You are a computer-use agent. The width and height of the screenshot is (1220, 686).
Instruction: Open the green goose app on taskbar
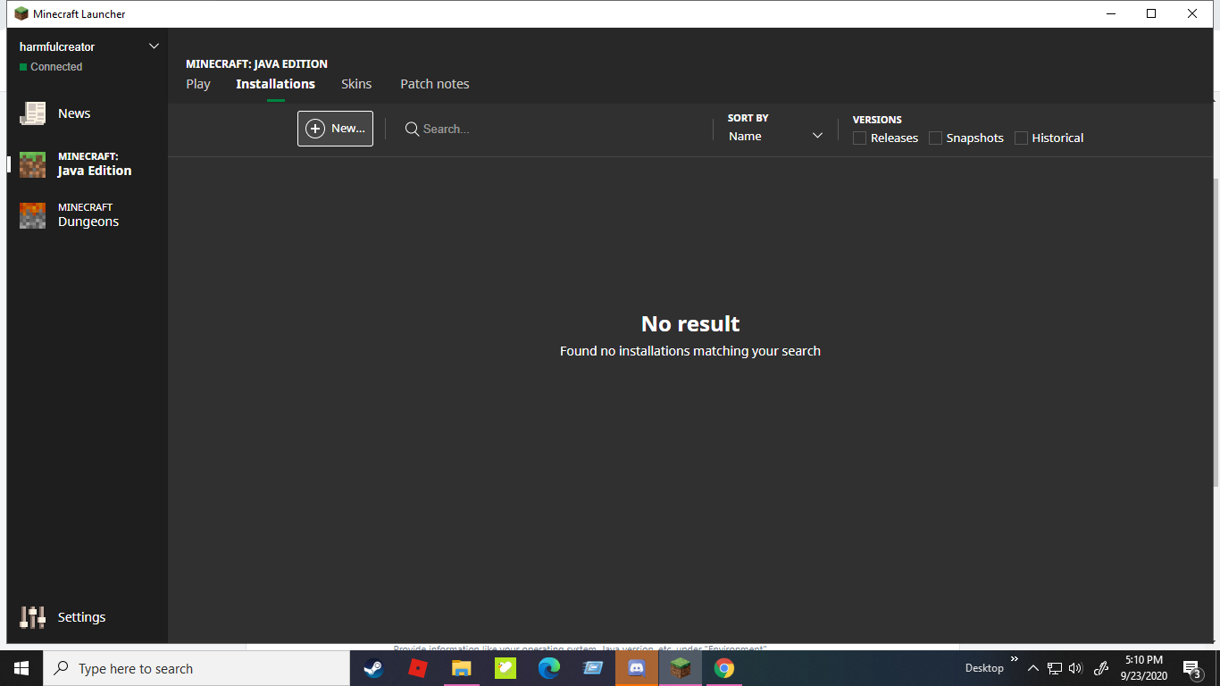click(505, 668)
